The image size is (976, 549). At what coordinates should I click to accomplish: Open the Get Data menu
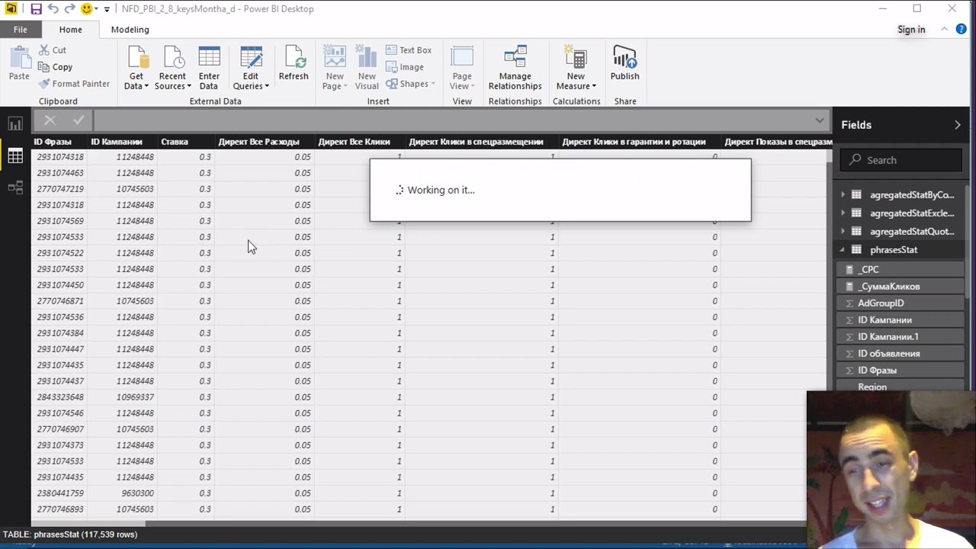[x=136, y=69]
